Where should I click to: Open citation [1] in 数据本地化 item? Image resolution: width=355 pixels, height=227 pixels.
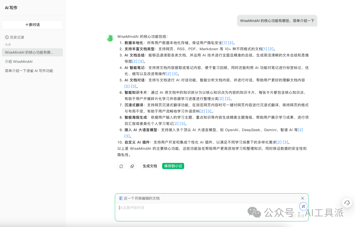point(225,43)
